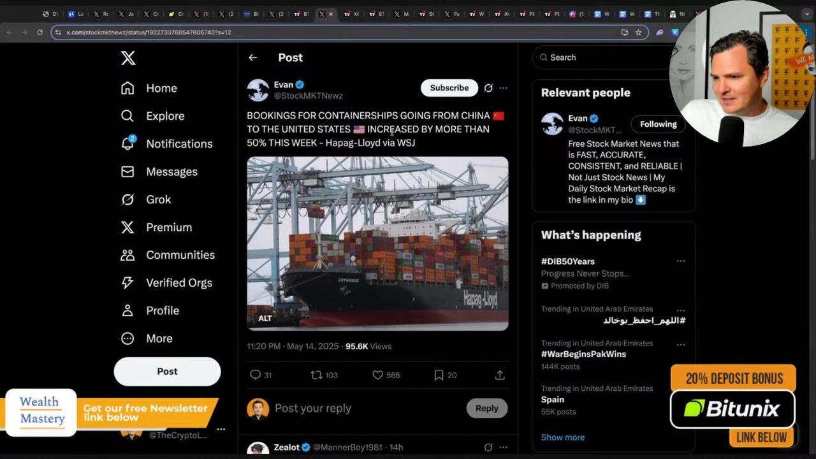Open the Premium sidebar item

point(156,227)
